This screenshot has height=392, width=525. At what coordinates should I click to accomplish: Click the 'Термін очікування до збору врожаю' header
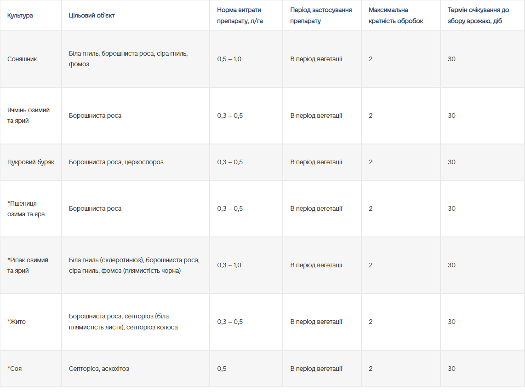click(478, 15)
